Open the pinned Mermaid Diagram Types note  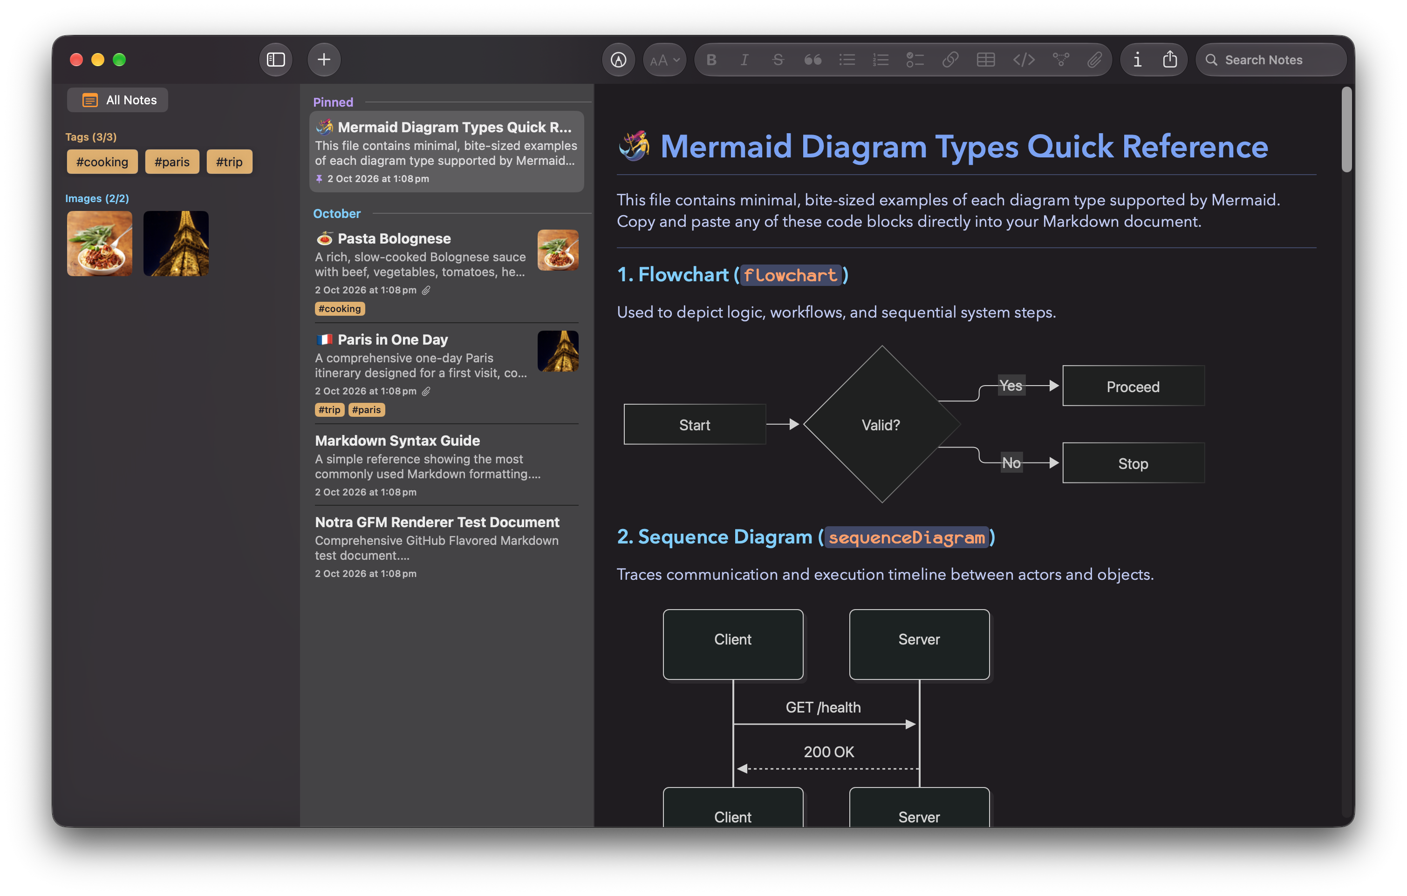pos(446,152)
